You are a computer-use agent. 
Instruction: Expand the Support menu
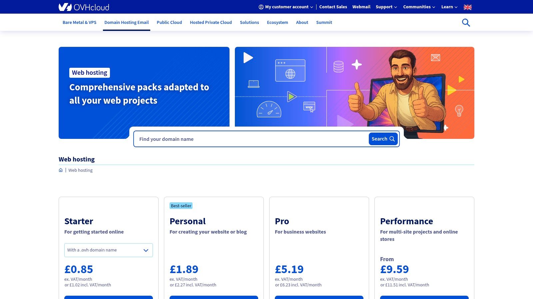click(386, 7)
